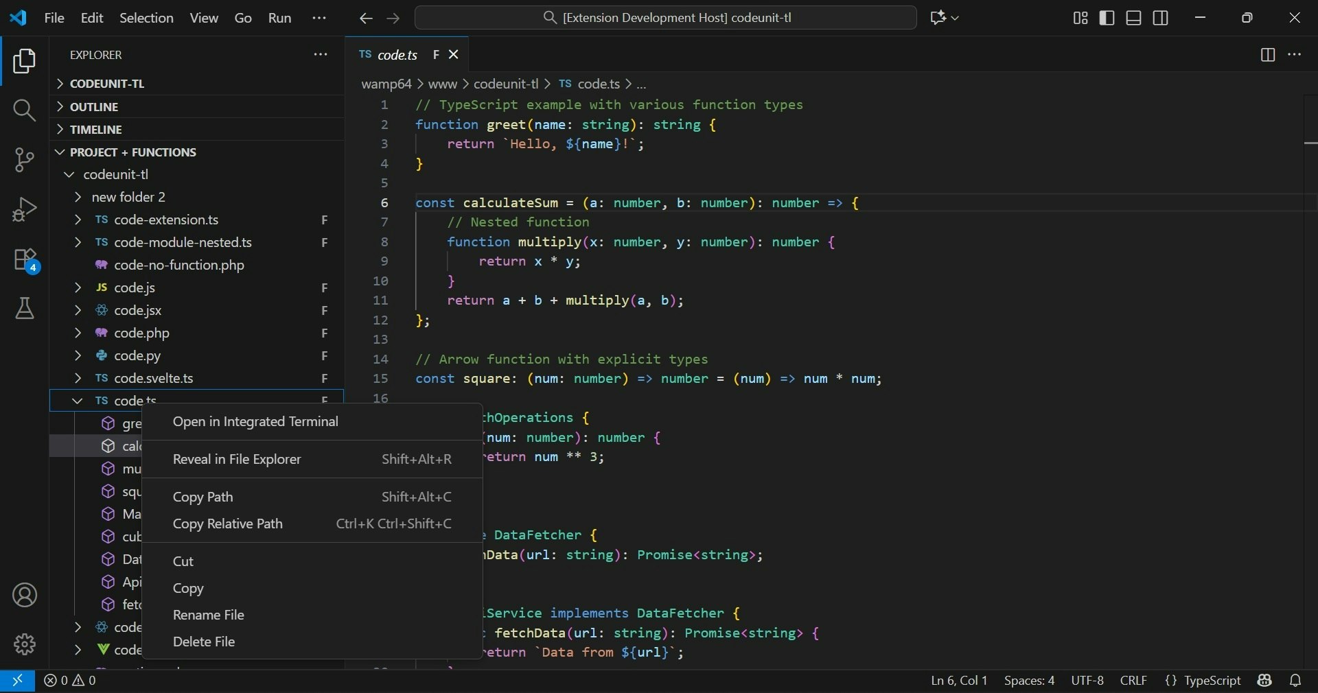Expand the code.py tree item
Viewport: 1318px width, 693px height.
coord(78,356)
